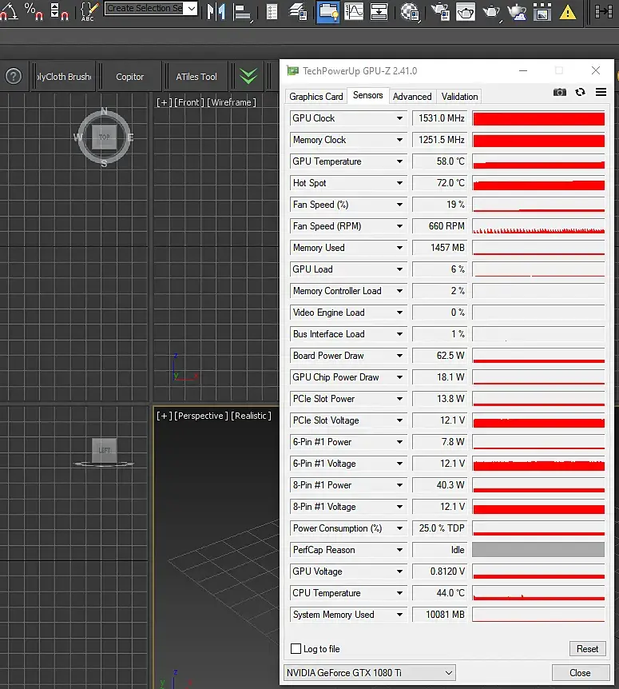Open Render Setup teapot icon

pyautogui.click(x=440, y=12)
